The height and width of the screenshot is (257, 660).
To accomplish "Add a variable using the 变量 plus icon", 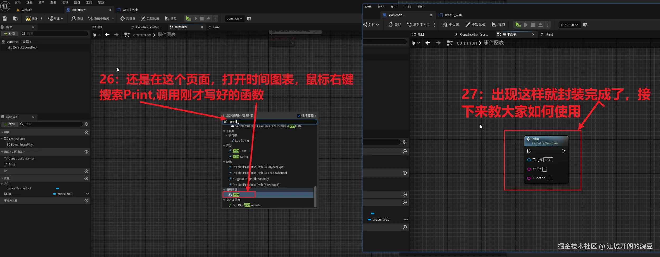I will click(x=86, y=178).
